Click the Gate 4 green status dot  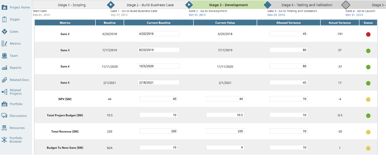368,67
